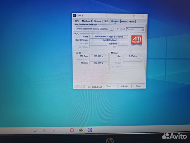The image size is (190, 143).
Task: Click the Tools button
Action: (x=109, y=86)
